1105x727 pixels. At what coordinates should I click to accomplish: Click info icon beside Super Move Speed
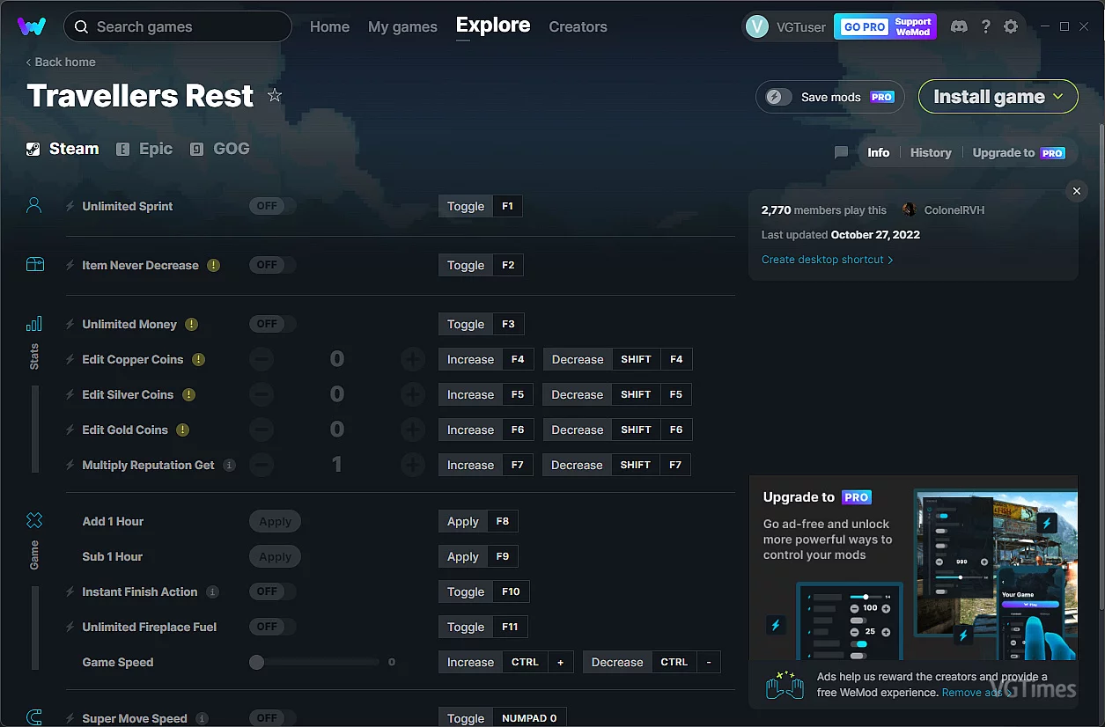click(x=202, y=718)
